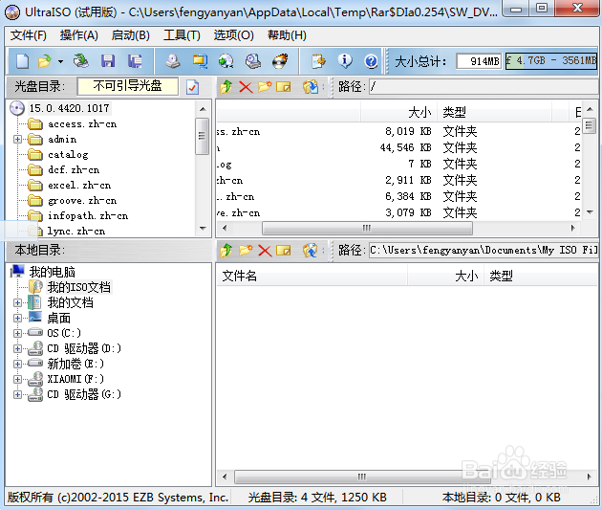Select the access.zh-cn folder in tree
The width and height of the screenshot is (602, 510).
click(82, 124)
